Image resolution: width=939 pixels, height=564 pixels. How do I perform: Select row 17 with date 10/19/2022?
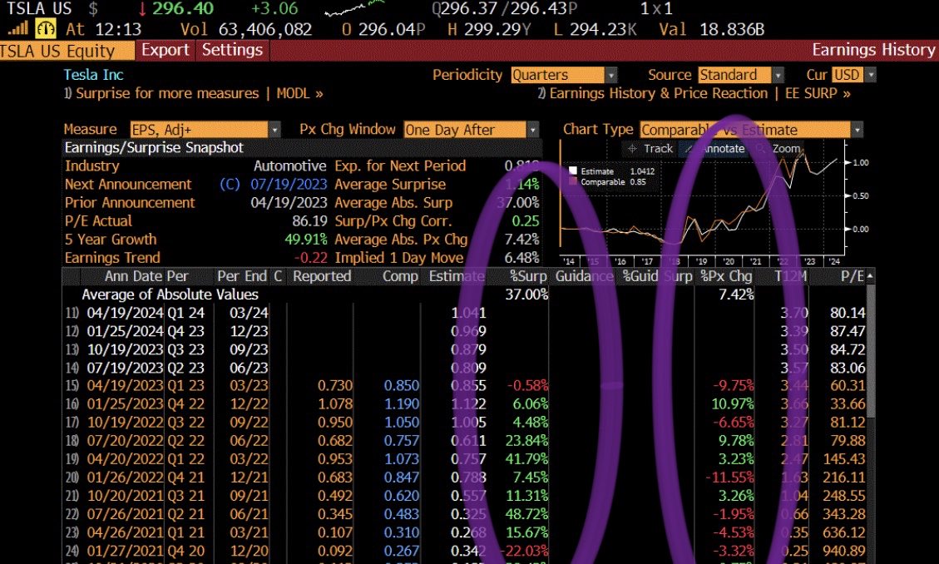pos(466,422)
